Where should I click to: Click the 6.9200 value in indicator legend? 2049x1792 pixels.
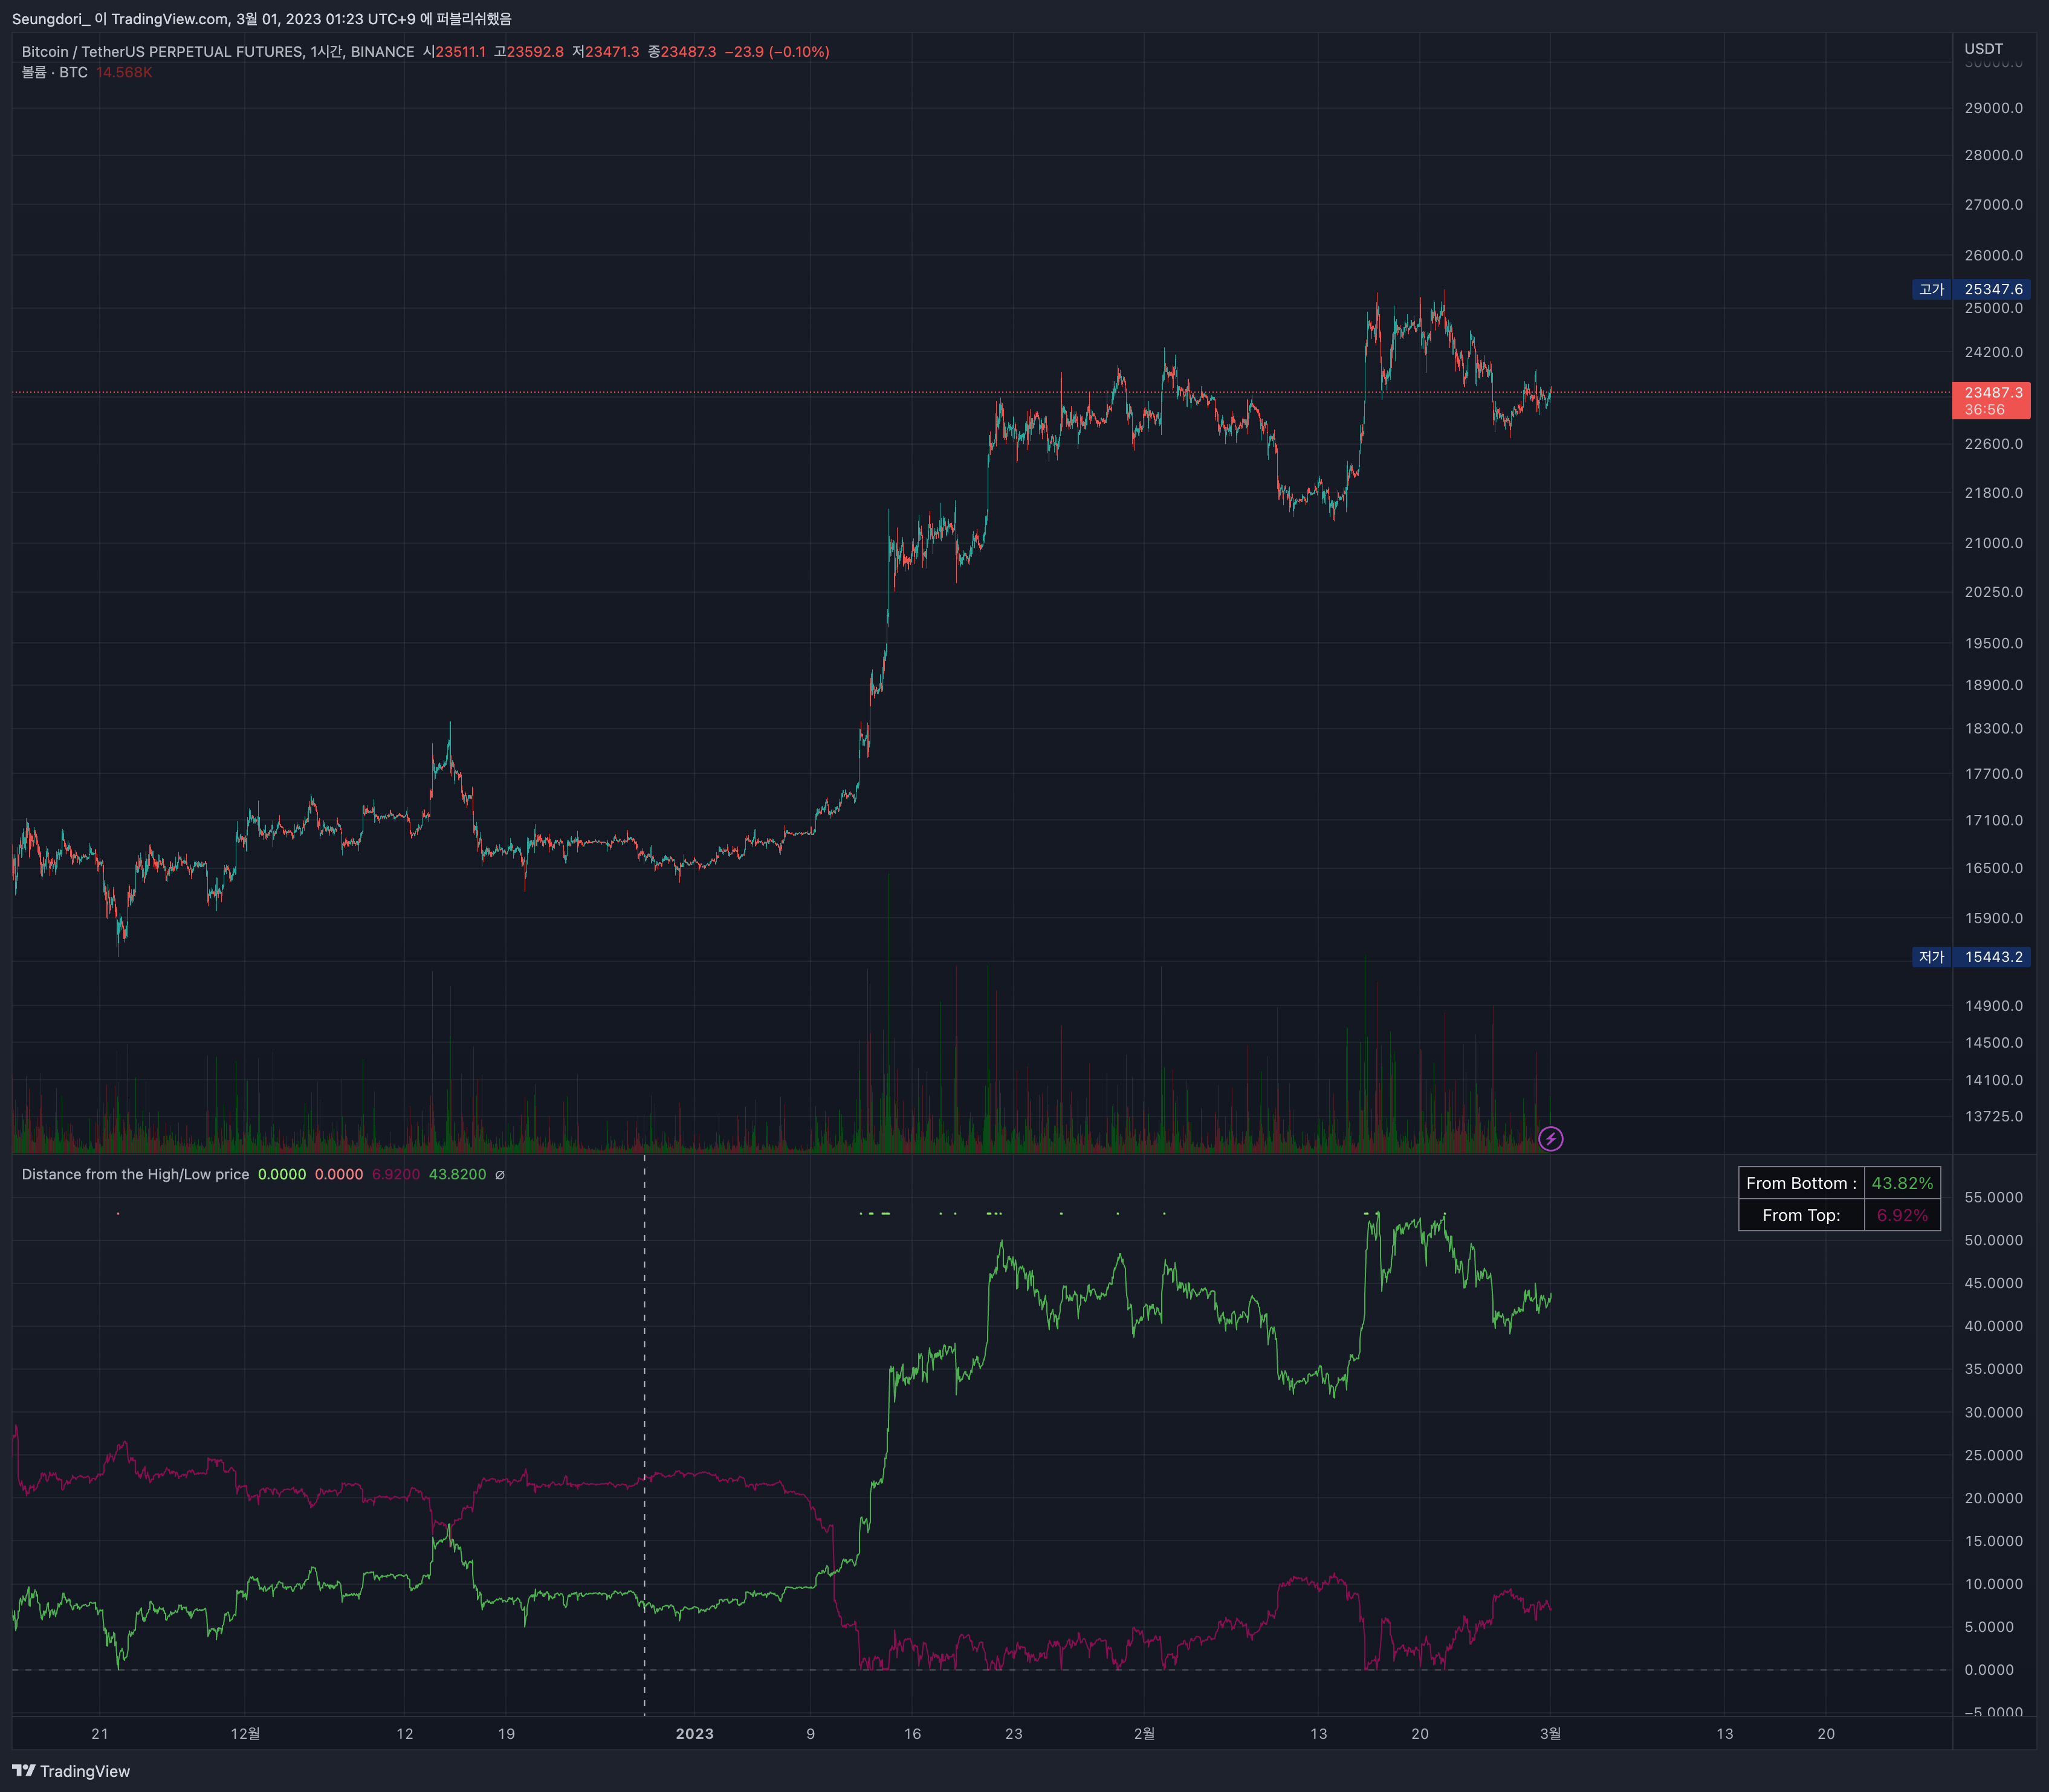pos(396,1175)
